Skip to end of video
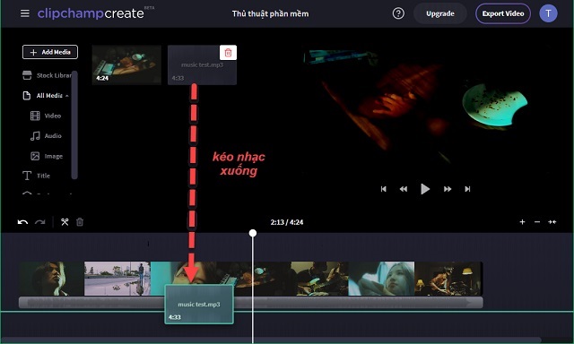The image size is (574, 344). [x=467, y=189]
